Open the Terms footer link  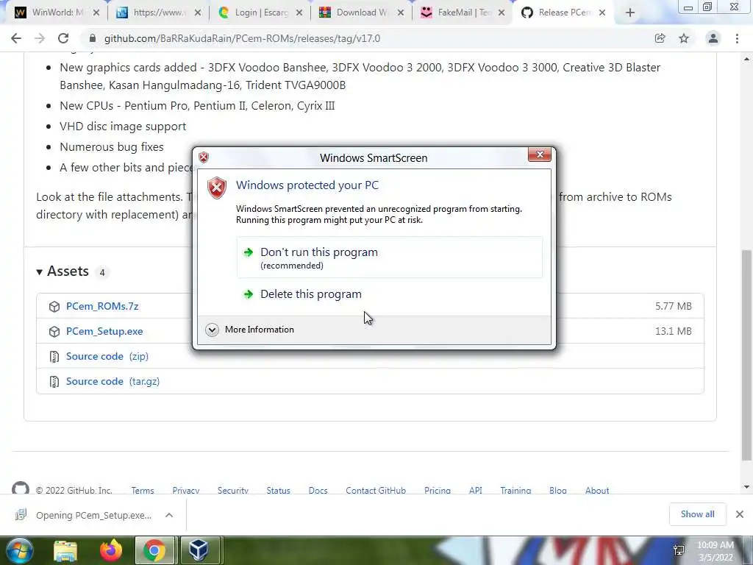click(x=143, y=490)
